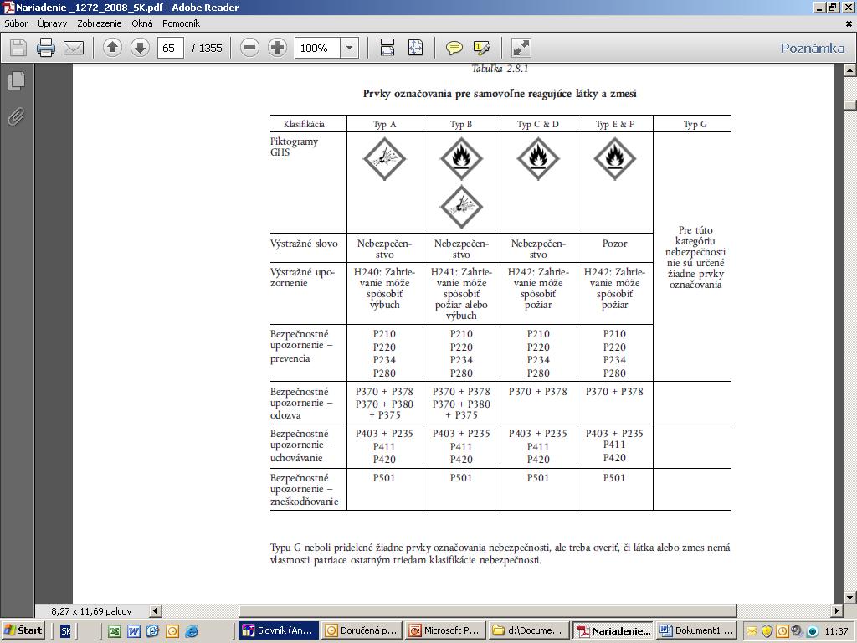The image size is (857, 643).
Task: Open the Pages thumbnails panel
Action: (x=17, y=81)
